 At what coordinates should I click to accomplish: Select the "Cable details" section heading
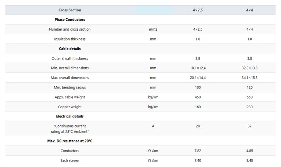[x=70, y=49]
